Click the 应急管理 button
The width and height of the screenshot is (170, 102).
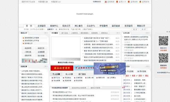coord(41,52)
